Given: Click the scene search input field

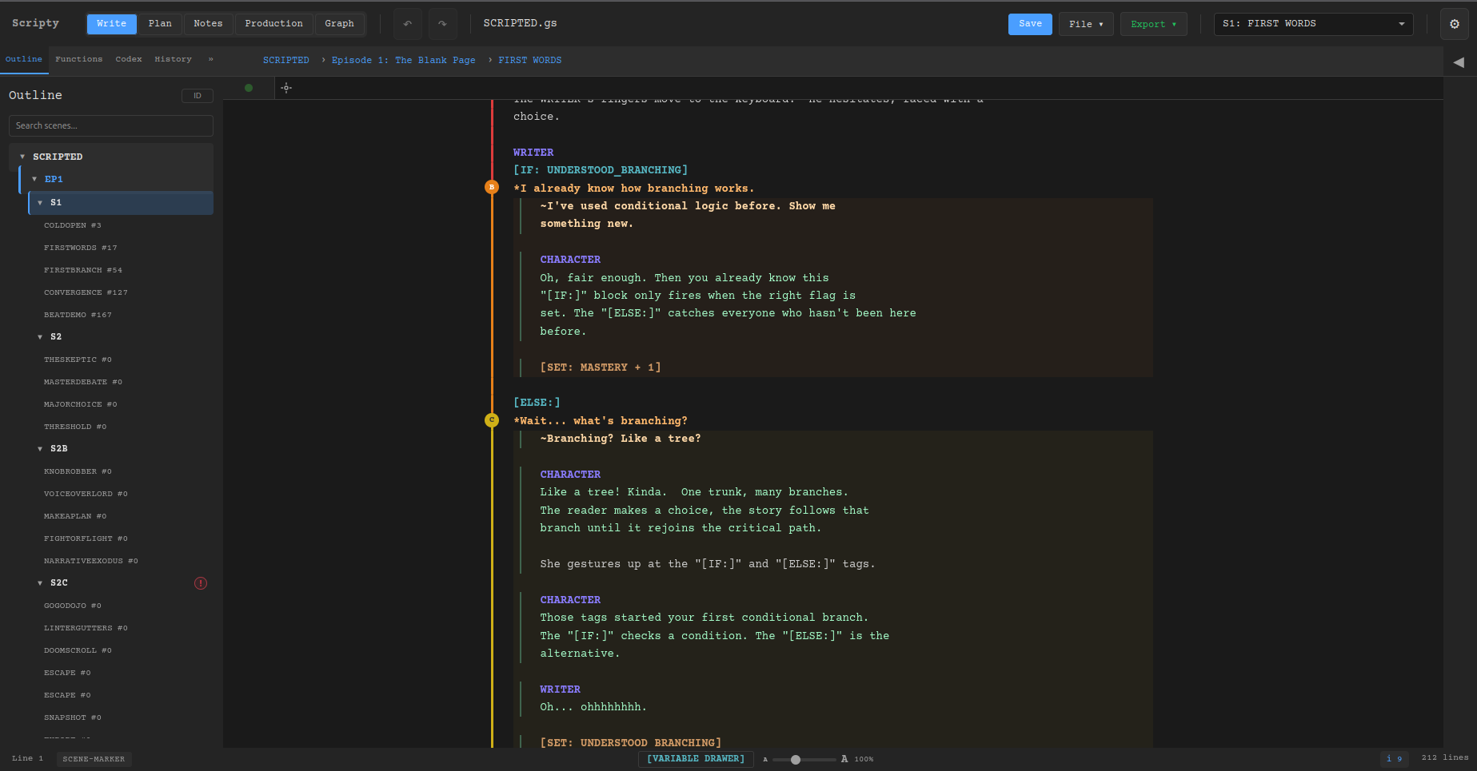Looking at the screenshot, I should tap(110, 125).
